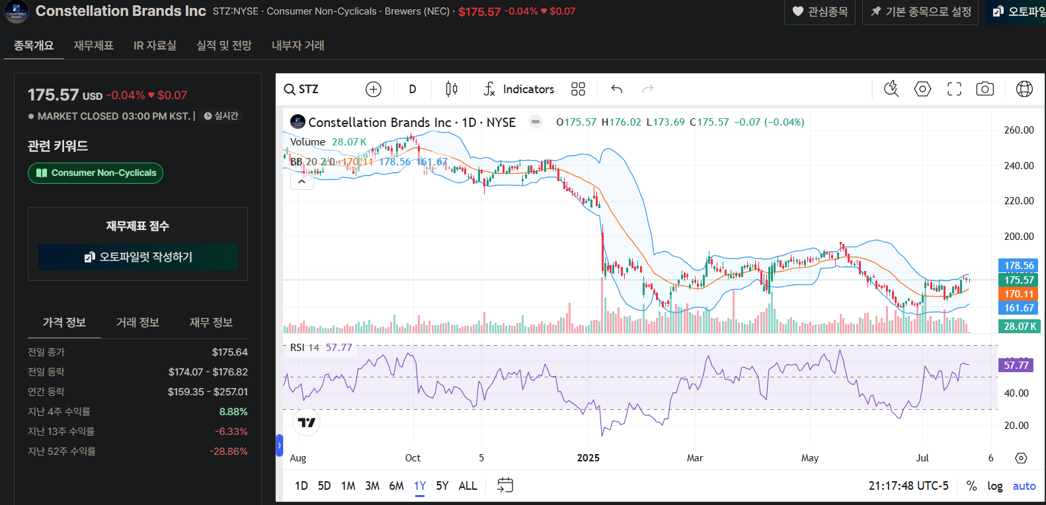
Task: Add stock to 관심종목 watchlist
Action: [820, 12]
